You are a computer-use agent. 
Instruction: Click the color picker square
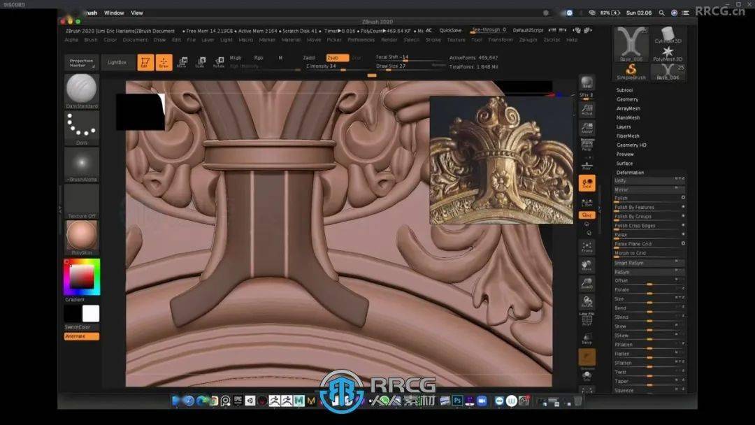coord(82,277)
